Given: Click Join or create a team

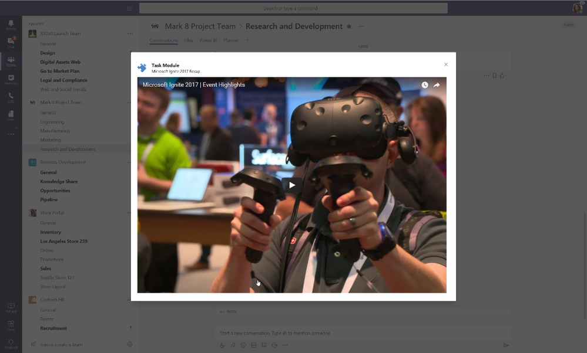Looking at the screenshot, I should pos(61,344).
